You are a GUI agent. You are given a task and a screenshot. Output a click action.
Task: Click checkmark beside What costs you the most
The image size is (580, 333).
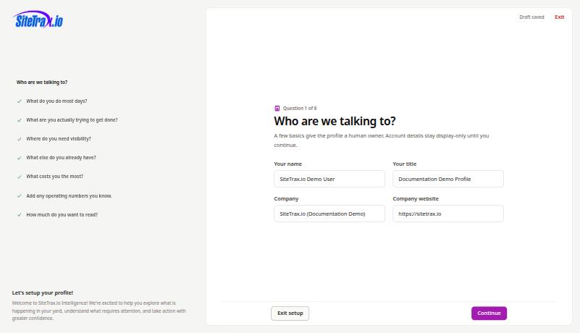(20, 177)
